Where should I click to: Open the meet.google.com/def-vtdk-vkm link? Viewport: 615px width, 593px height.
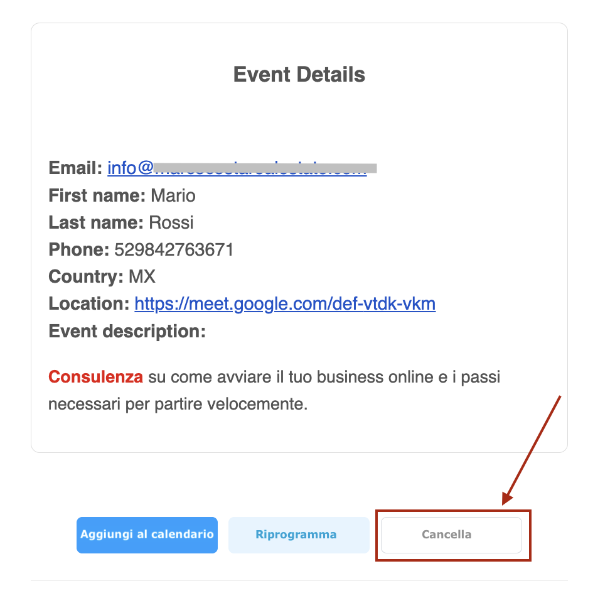point(285,304)
